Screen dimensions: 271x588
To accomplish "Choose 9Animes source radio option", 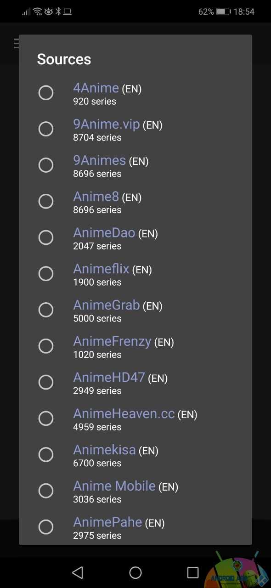I will pyautogui.click(x=46, y=165).
